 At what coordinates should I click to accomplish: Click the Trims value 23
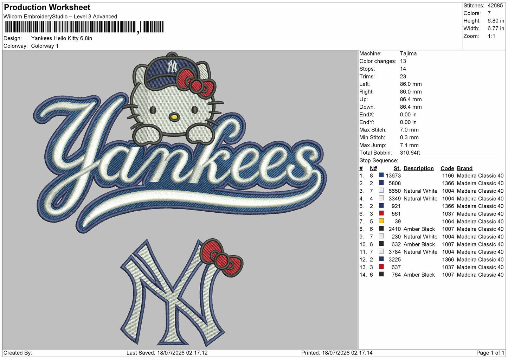coord(403,76)
